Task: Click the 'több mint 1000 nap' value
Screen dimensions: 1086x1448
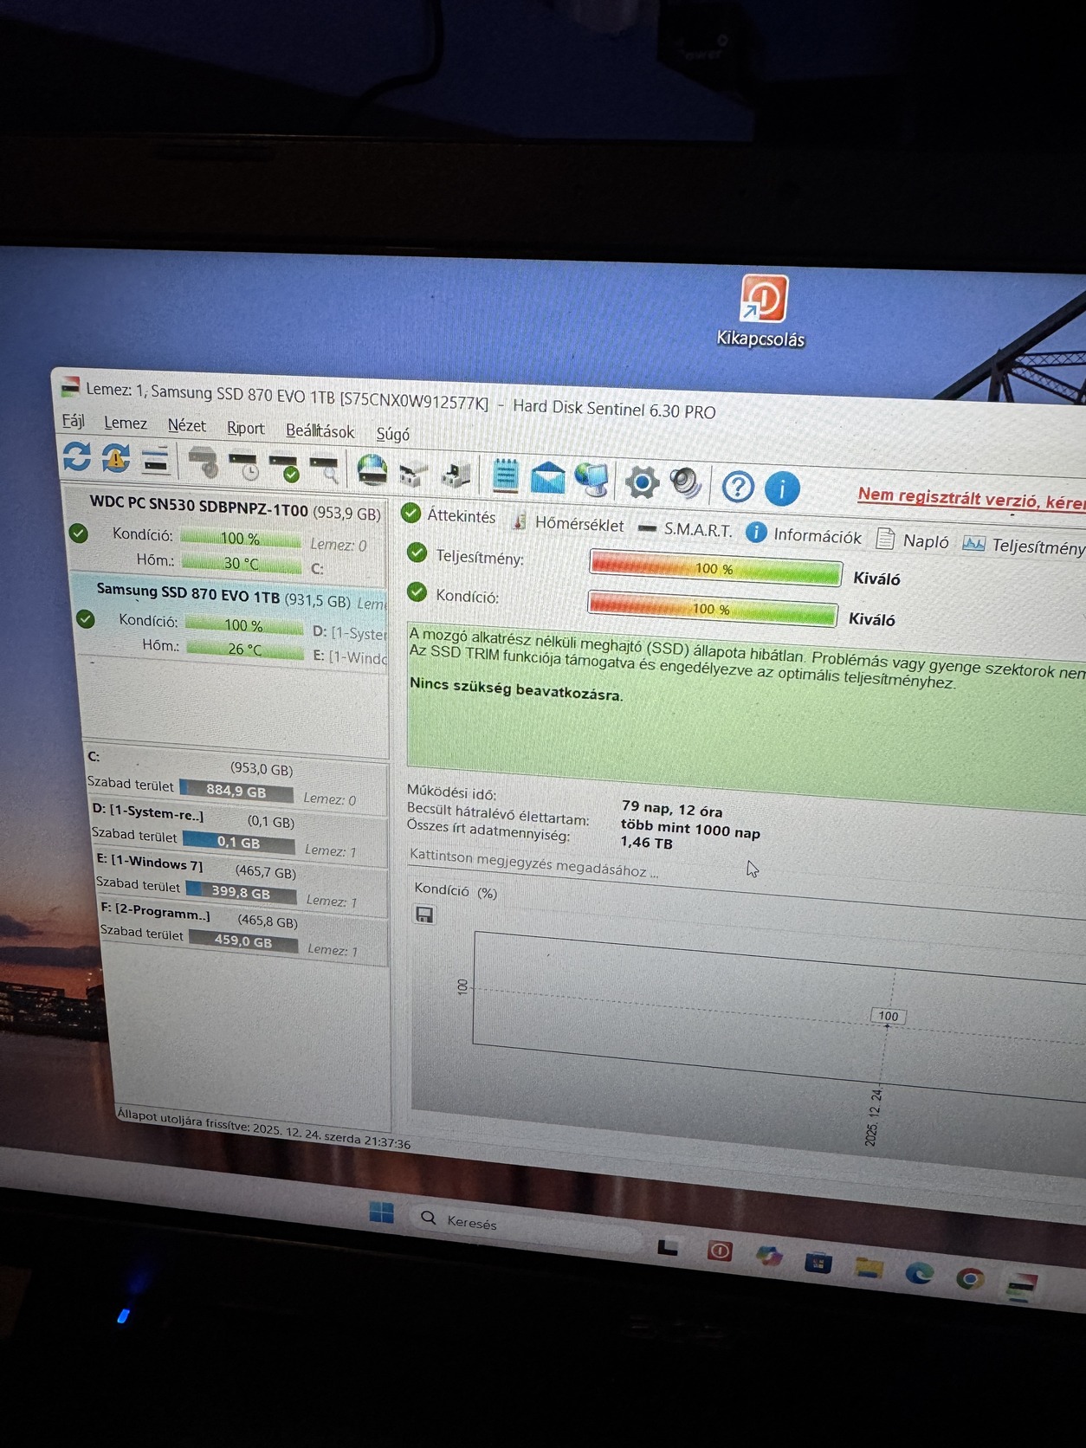Action: click(690, 828)
